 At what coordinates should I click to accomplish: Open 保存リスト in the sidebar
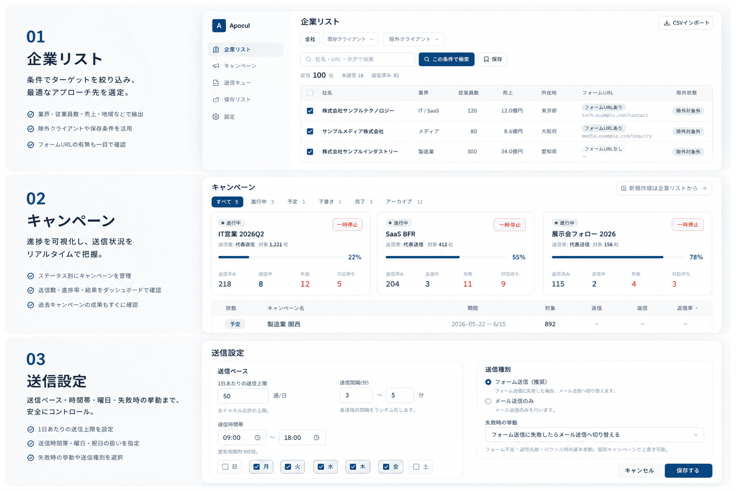246,99
